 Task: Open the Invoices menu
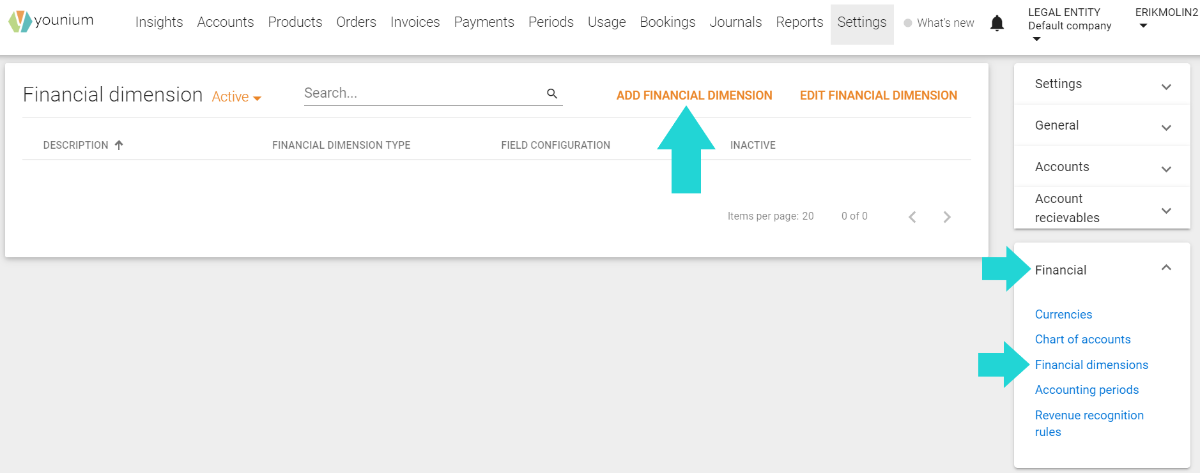coord(415,22)
